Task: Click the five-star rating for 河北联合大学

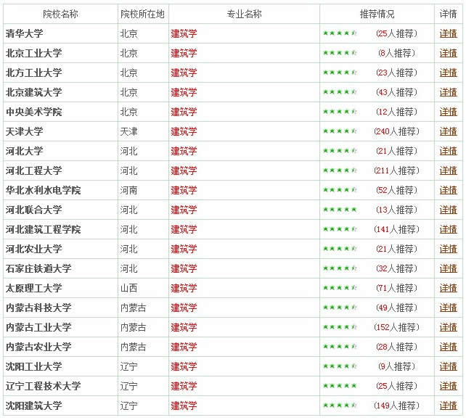Action: click(x=340, y=210)
